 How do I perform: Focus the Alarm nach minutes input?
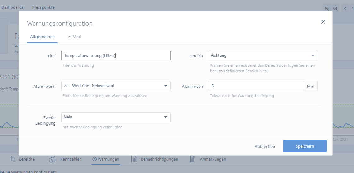point(256,86)
